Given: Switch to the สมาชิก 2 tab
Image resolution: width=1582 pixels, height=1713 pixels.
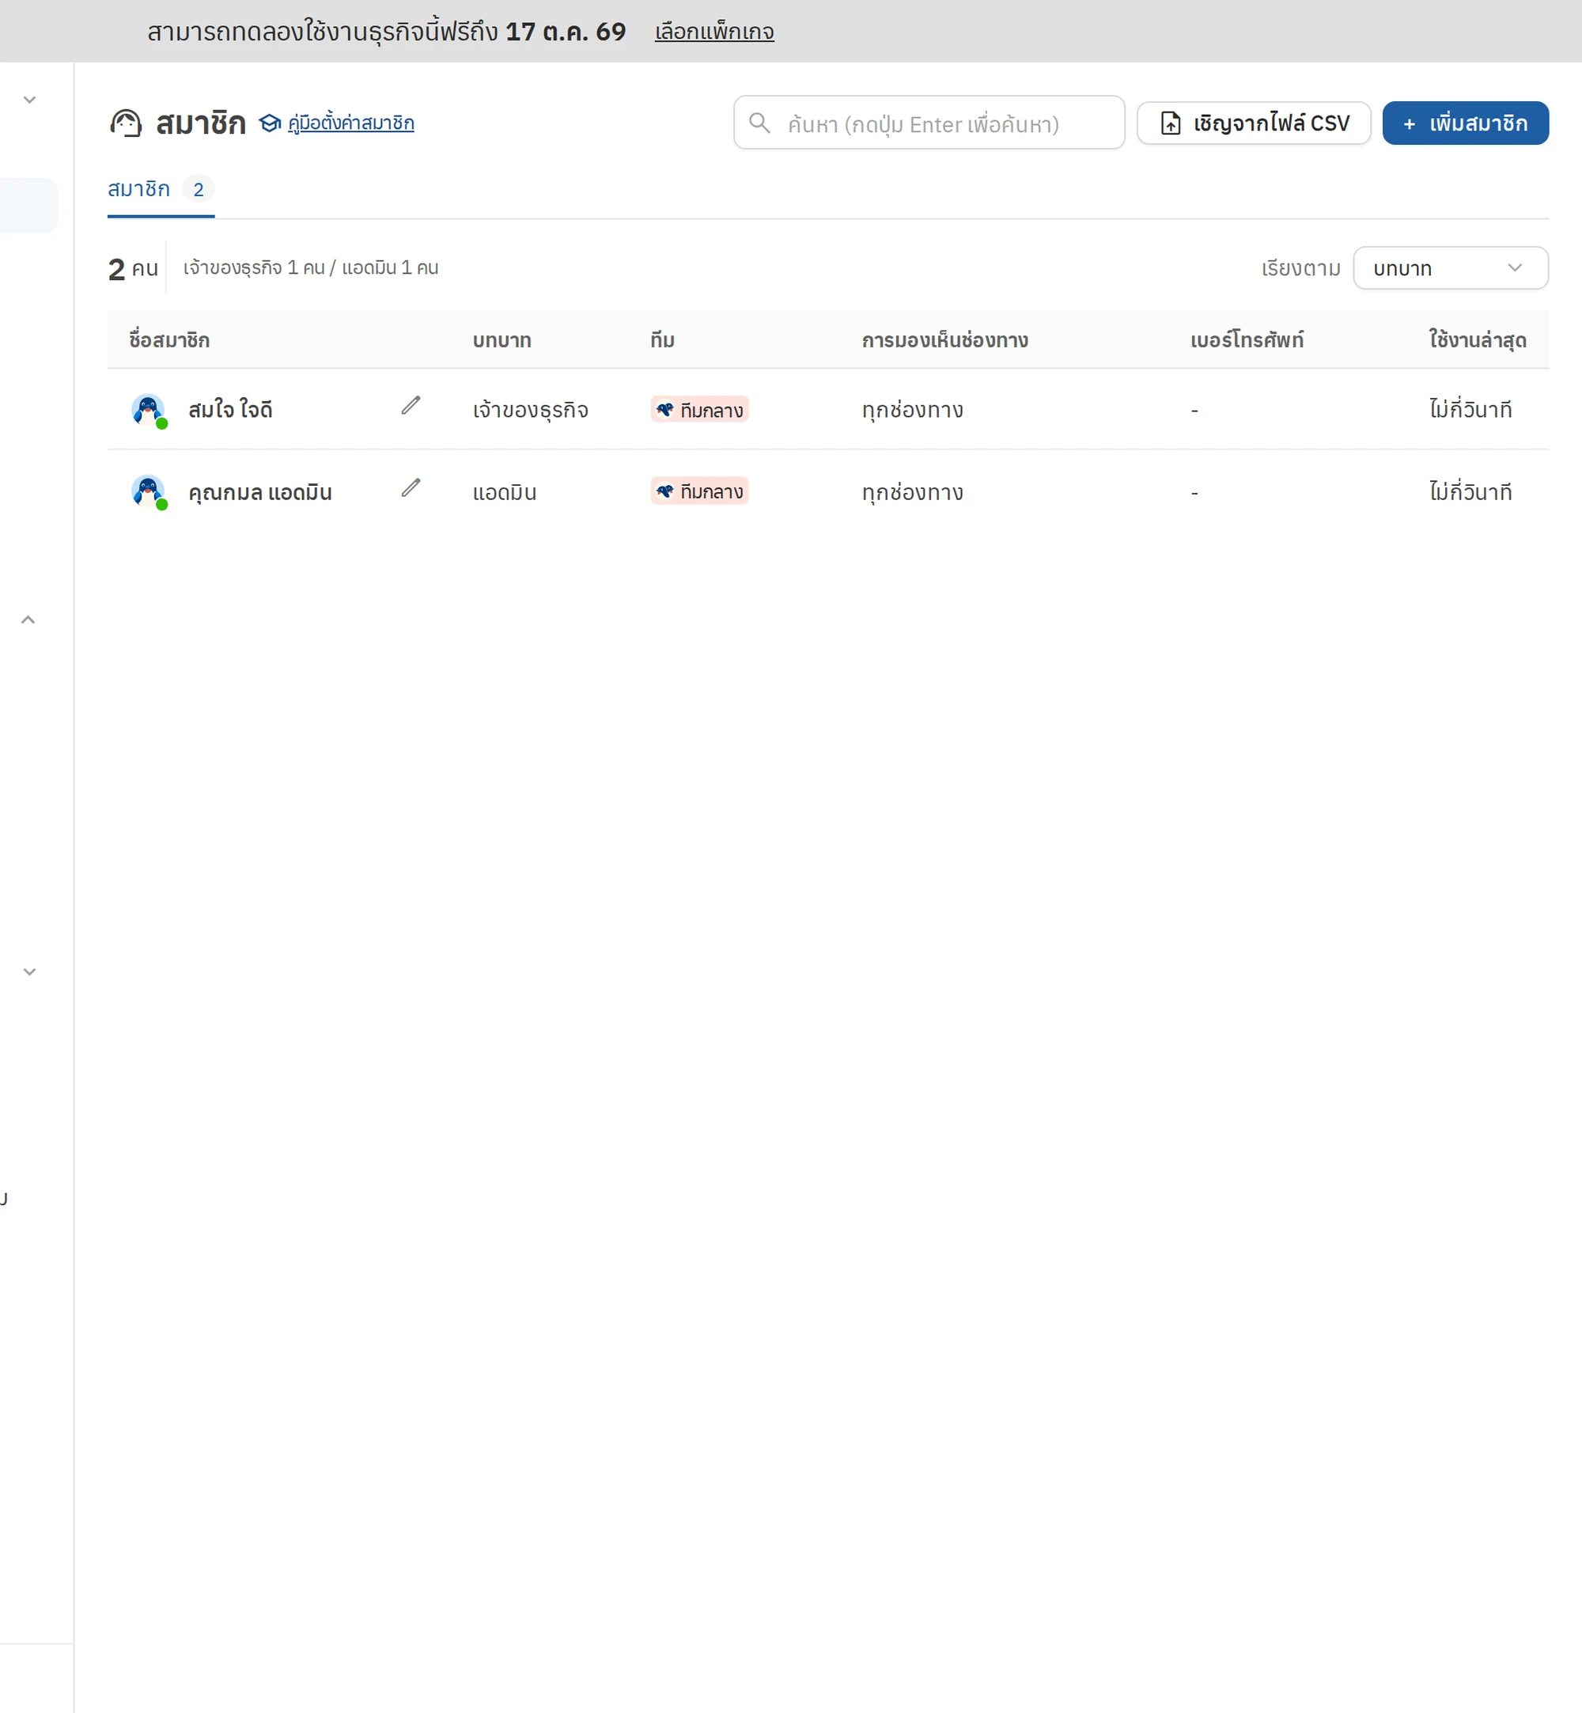Looking at the screenshot, I should [x=160, y=189].
